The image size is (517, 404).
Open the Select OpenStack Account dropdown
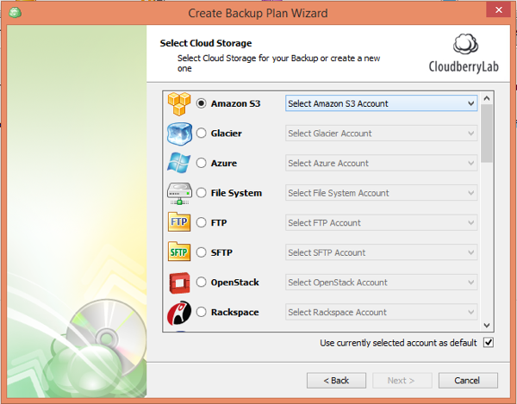381,283
